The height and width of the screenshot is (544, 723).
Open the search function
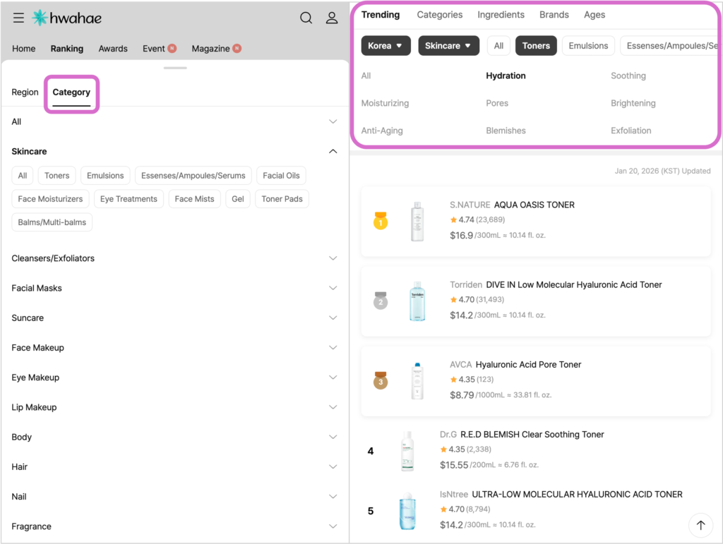306,18
